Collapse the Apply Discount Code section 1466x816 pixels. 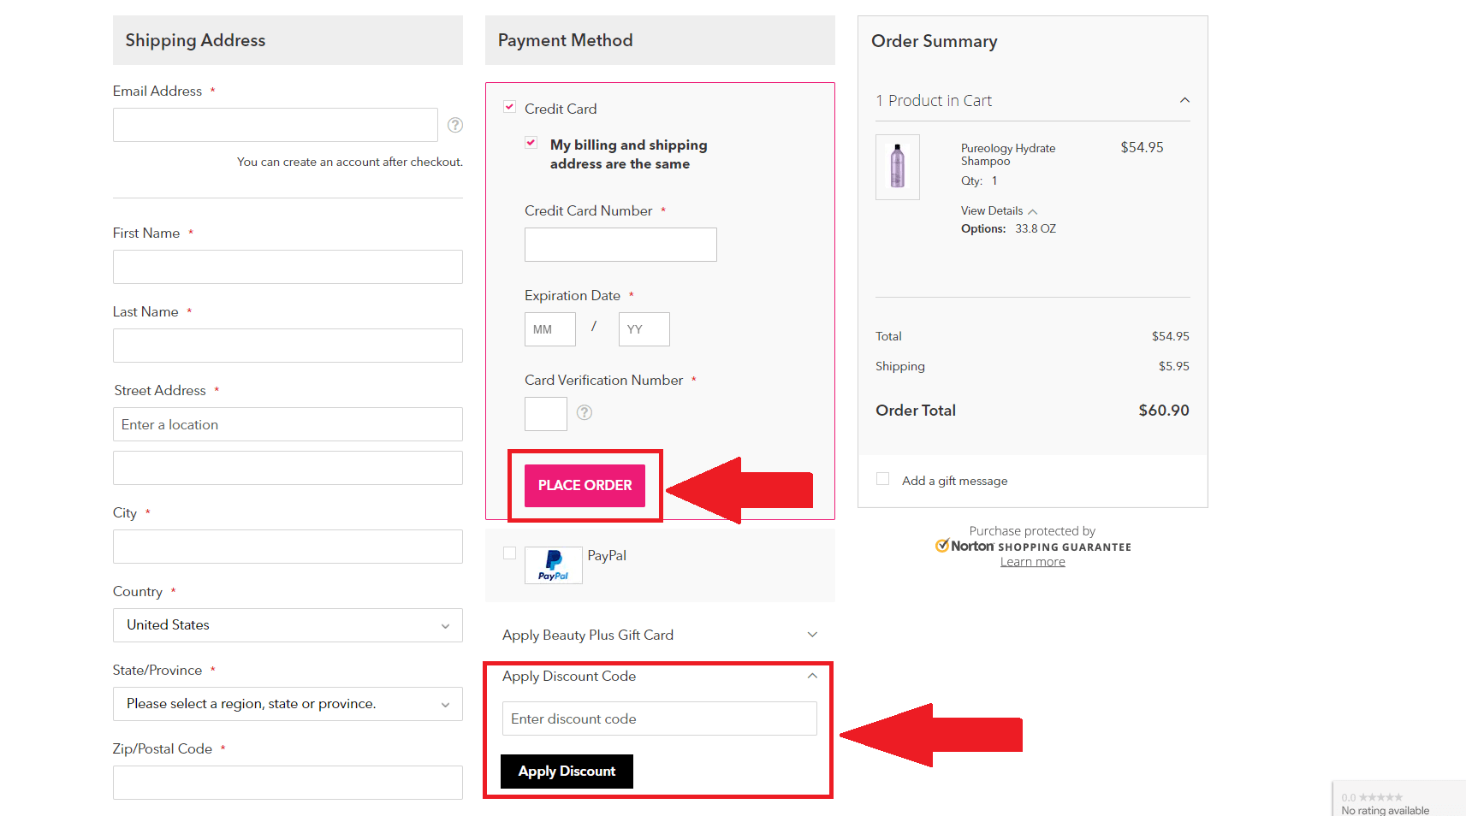[812, 676]
